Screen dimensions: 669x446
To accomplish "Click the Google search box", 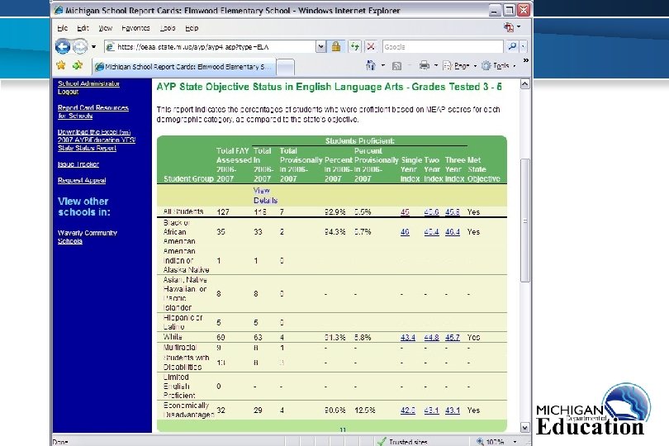I will pyautogui.click(x=443, y=47).
